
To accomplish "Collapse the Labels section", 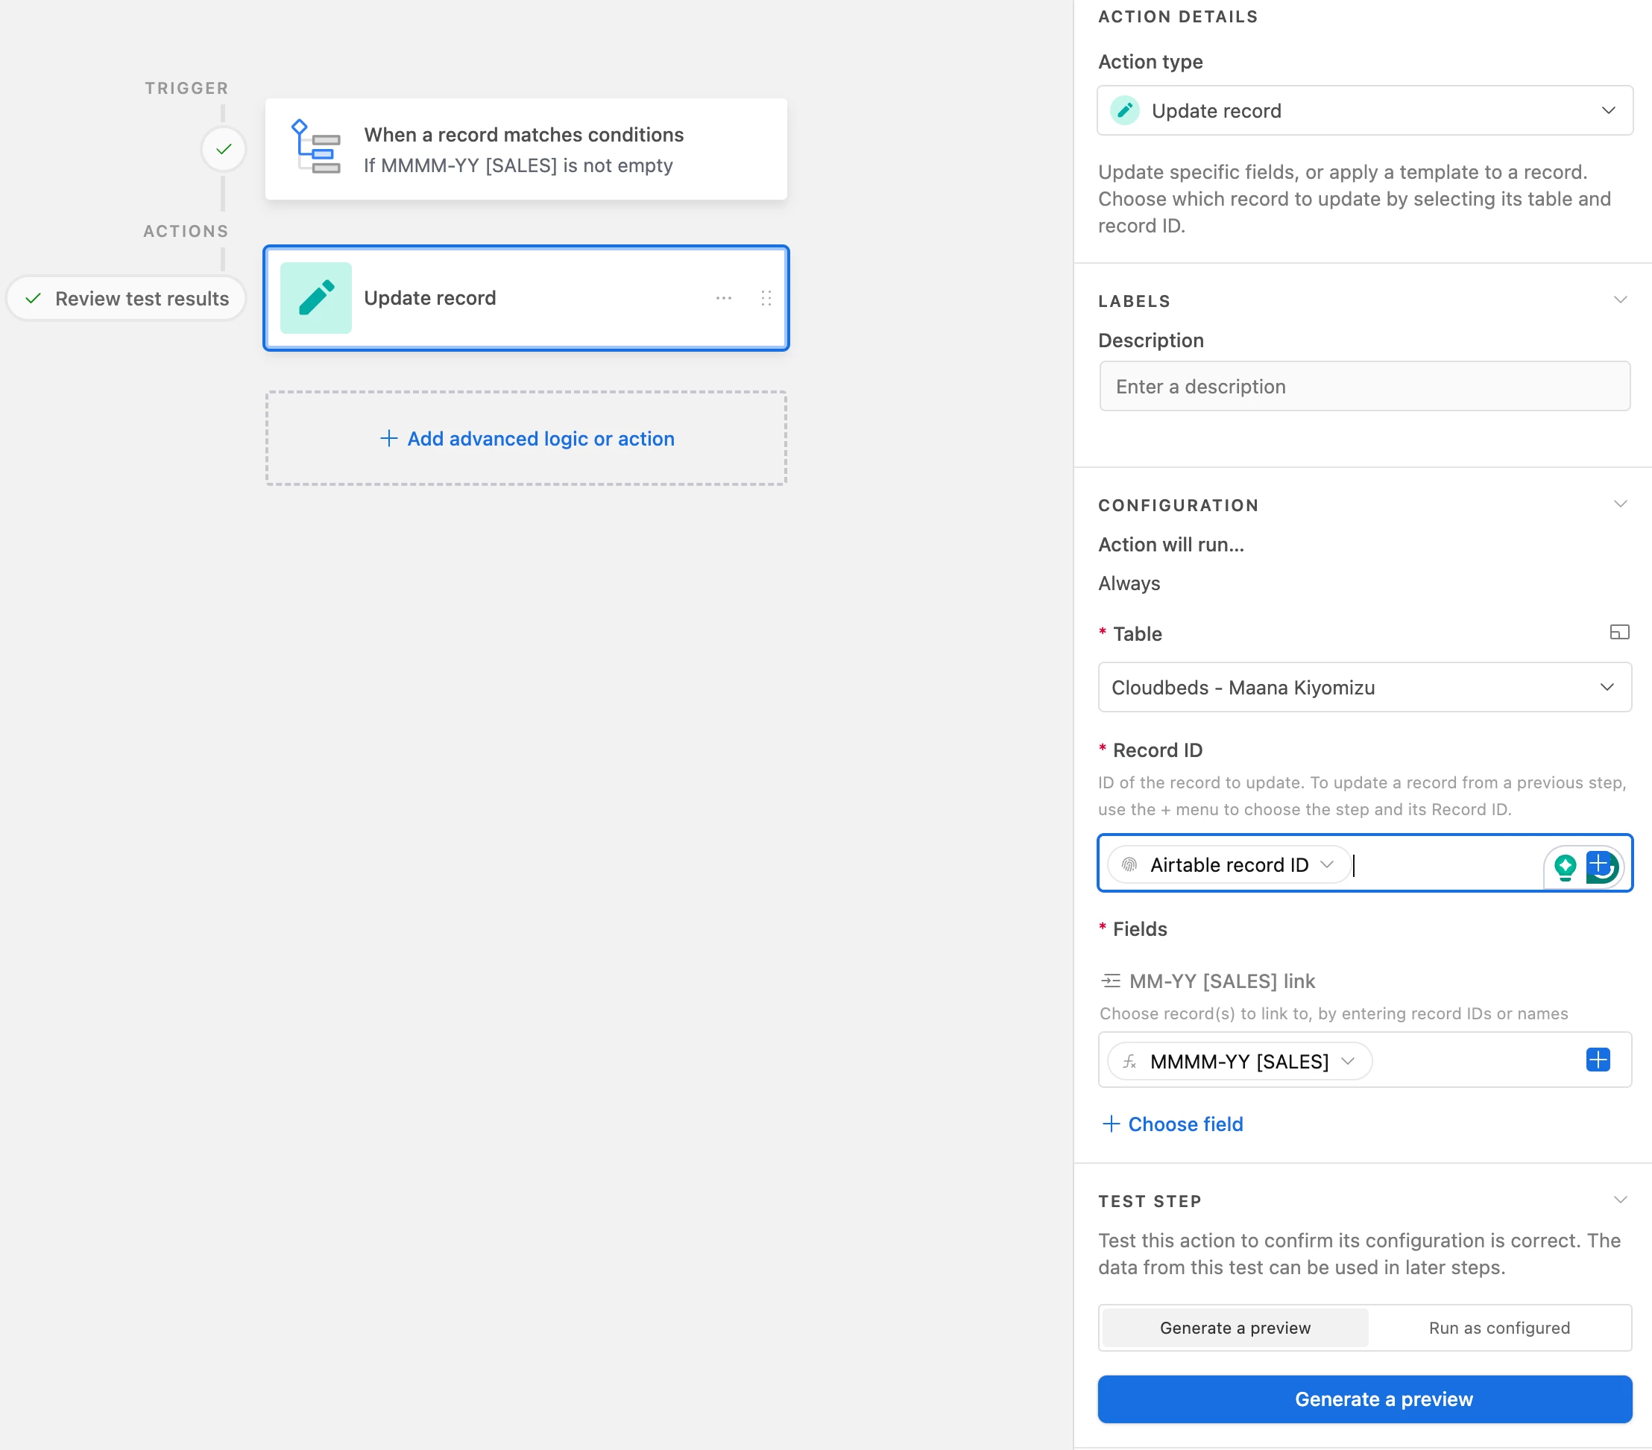I will 1620,300.
